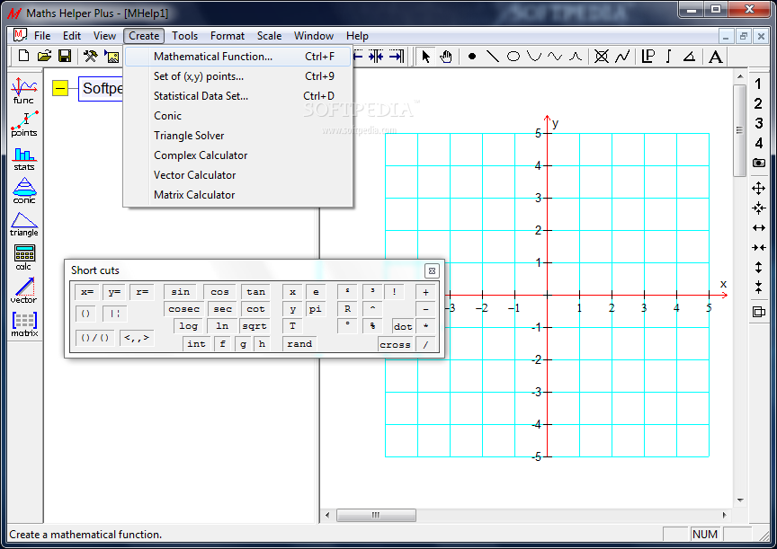
Task: Click the pi shortcut button
Action: coord(315,309)
